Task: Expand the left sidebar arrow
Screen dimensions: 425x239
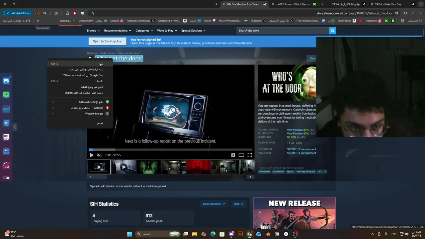Action: [15, 127]
